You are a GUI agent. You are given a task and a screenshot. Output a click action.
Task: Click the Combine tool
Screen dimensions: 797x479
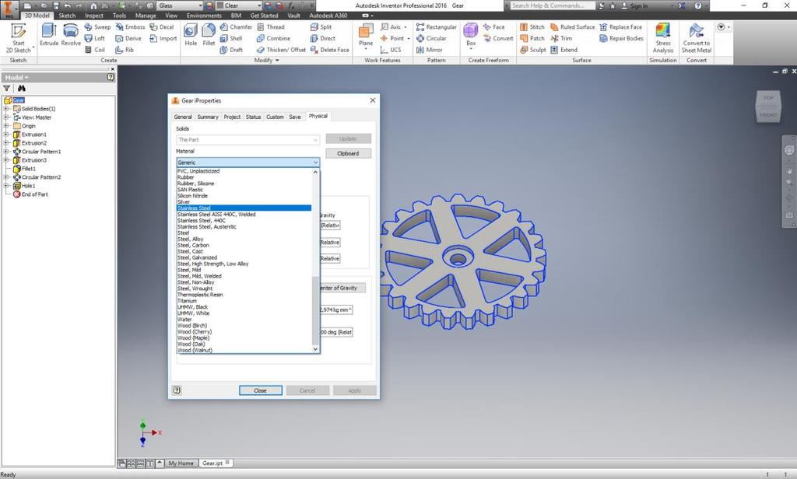[x=273, y=38]
